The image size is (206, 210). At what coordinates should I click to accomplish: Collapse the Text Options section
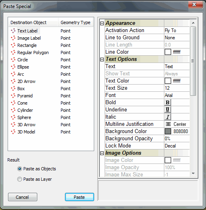102,59
